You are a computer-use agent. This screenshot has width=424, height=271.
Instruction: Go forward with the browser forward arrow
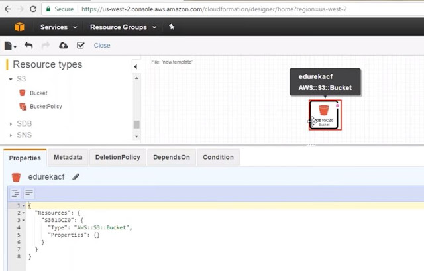21,9
